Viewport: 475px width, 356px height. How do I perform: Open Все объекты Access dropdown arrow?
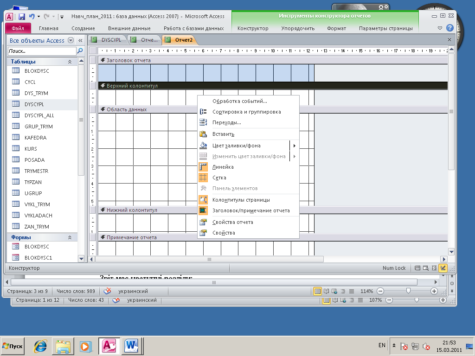71,40
